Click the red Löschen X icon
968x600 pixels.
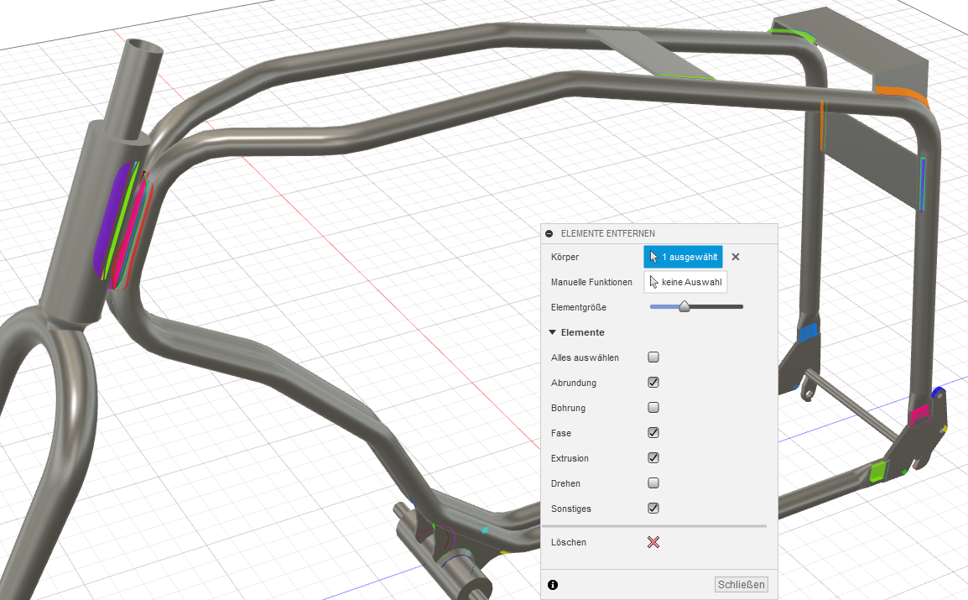click(653, 542)
